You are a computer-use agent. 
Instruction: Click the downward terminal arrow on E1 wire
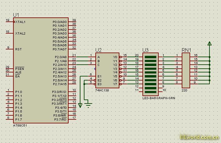pyautogui.click(x=80, y=105)
